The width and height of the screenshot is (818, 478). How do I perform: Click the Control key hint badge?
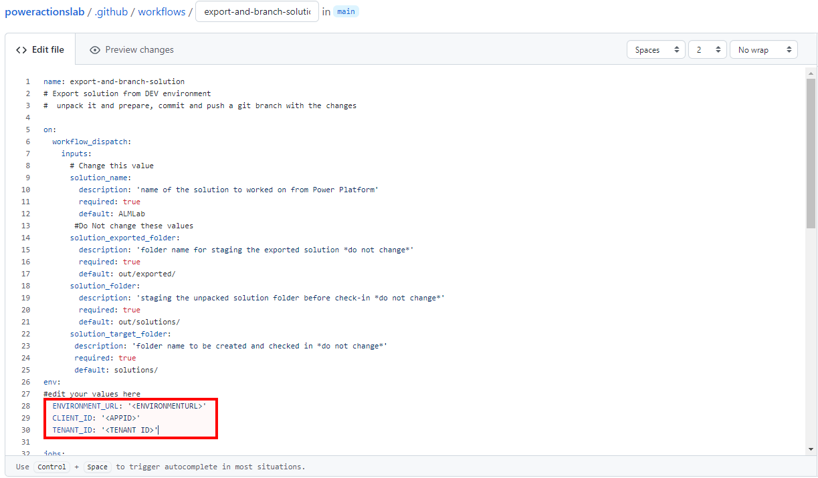pyautogui.click(x=52, y=467)
